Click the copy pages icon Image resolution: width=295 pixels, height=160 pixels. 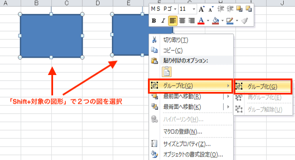[x=154, y=50]
